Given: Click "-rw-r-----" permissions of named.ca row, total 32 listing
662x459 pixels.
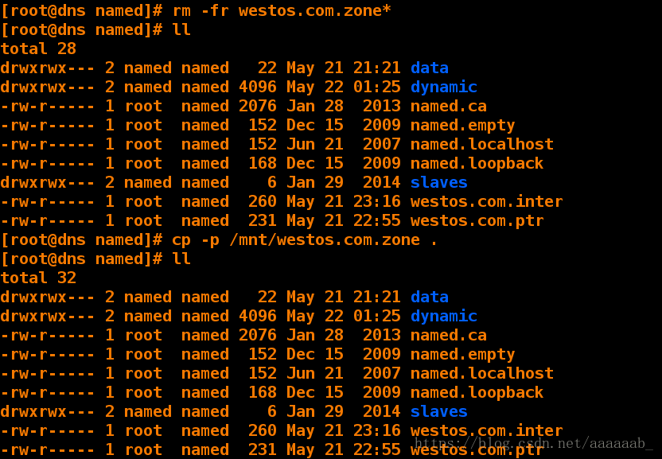Looking at the screenshot, I should coord(48,335).
